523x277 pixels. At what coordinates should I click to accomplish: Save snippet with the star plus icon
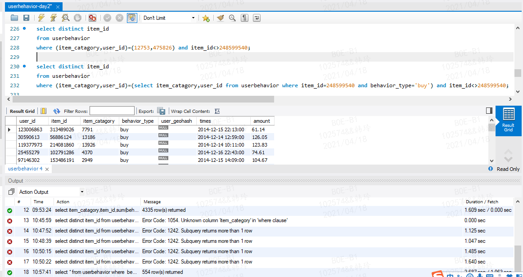point(206,18)
